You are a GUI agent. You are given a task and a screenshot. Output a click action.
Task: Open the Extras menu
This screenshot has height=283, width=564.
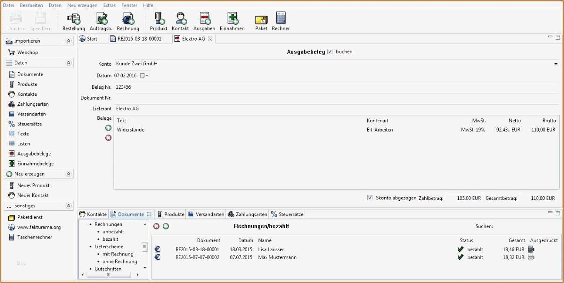(x=109, y=5)
